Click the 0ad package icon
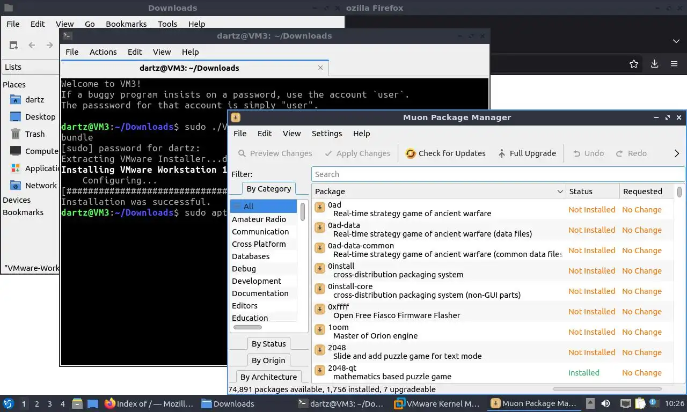 (320, 207)
